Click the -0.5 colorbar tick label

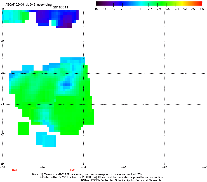tap(166, 9)
